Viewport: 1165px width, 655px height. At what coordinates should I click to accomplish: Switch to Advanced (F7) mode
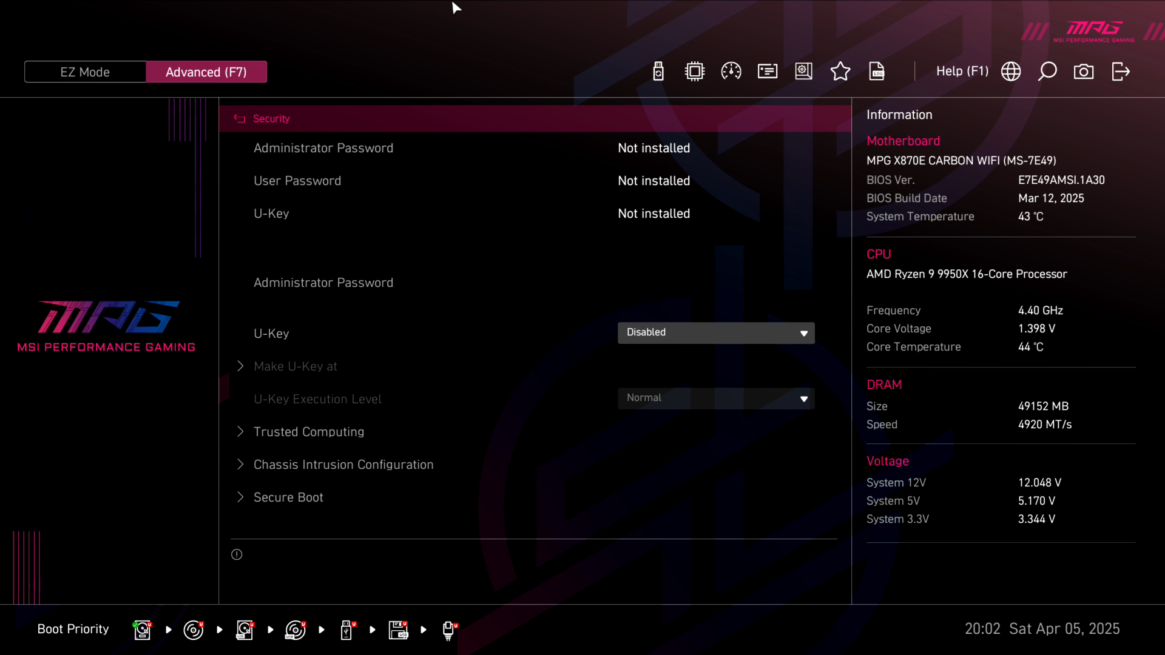[206, 72]
